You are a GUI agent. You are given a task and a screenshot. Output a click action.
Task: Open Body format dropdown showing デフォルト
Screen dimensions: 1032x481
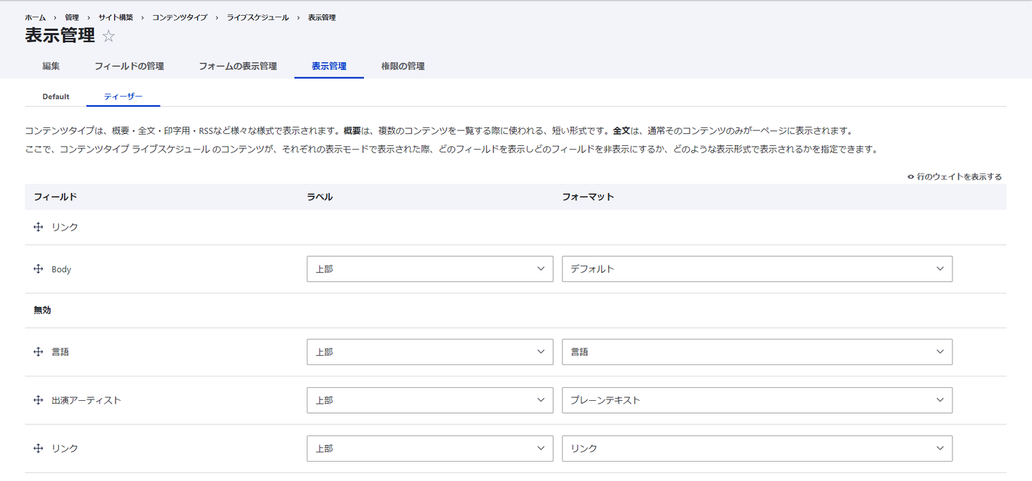[757, 269]
